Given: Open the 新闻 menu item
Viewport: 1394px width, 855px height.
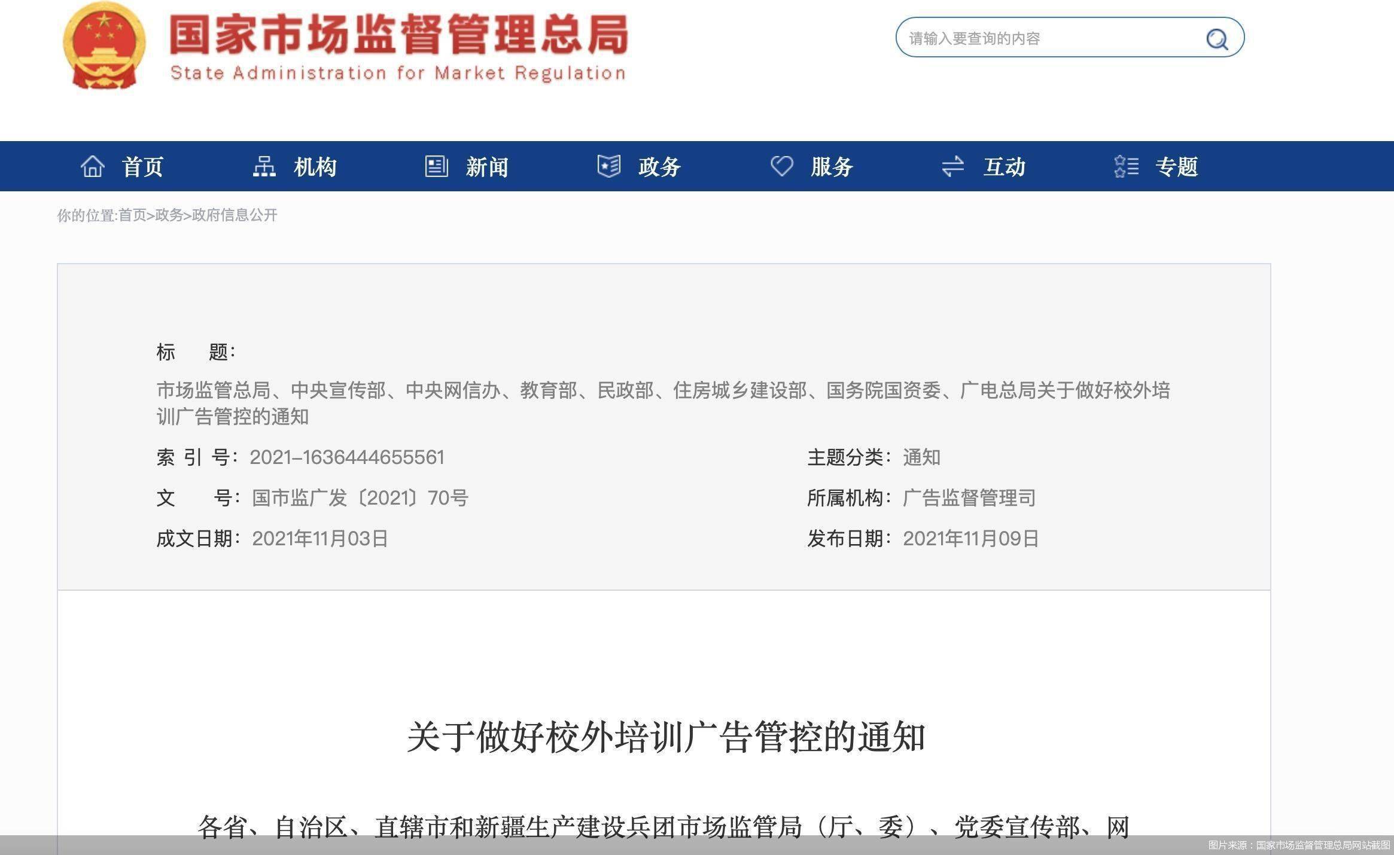Looking at the screenshot, I should tap(487, 167).
